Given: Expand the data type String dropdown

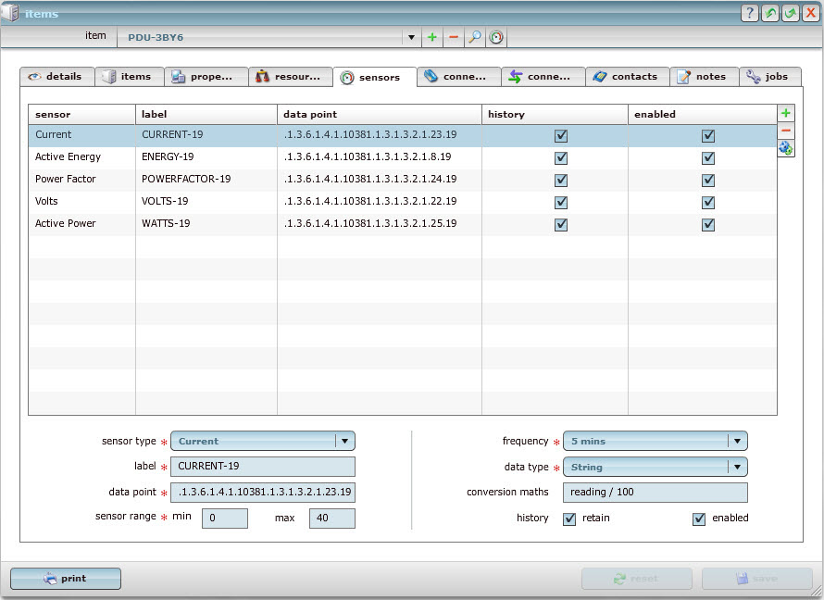Looking at the screenshot, I should 737,467.
